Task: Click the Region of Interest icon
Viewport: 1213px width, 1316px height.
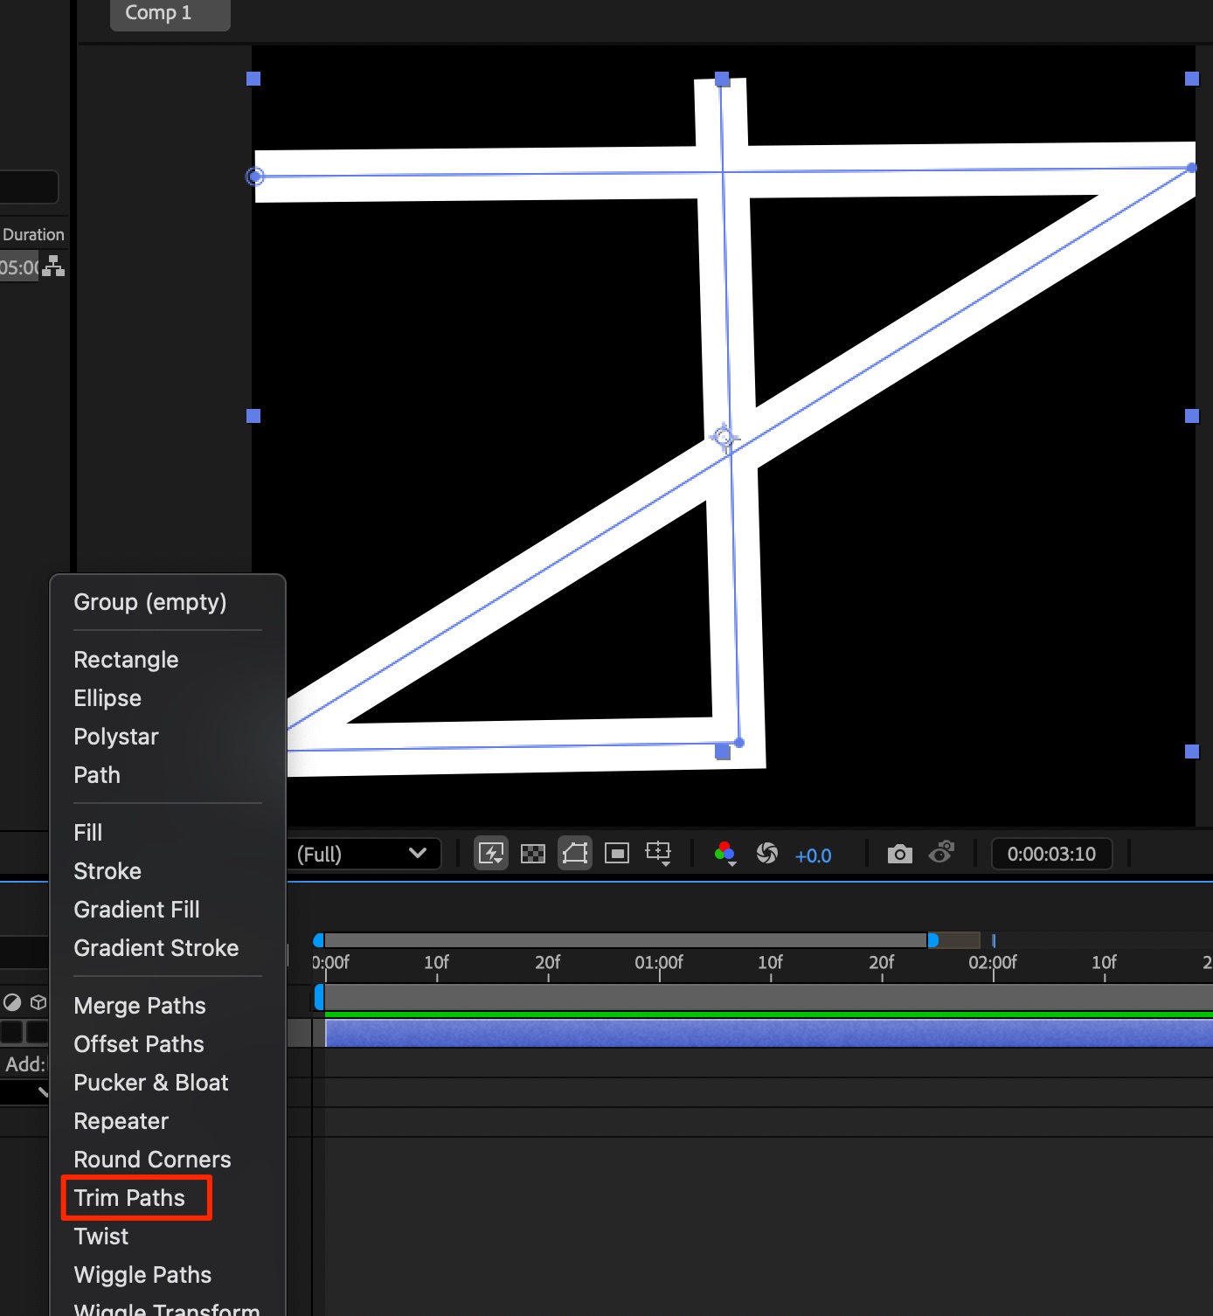Action: click(617, 853)
